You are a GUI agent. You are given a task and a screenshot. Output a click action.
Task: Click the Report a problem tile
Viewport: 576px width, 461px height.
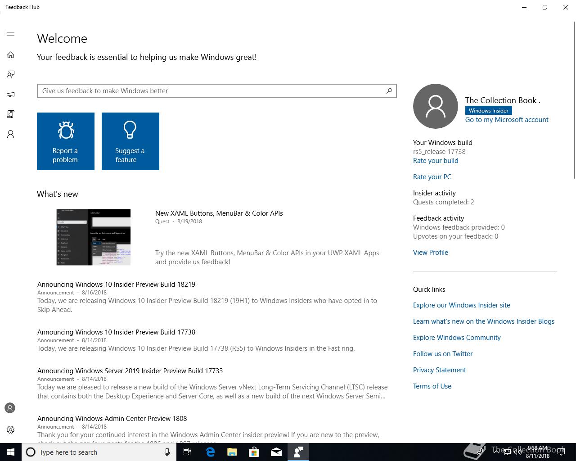[x=66, y=141]
